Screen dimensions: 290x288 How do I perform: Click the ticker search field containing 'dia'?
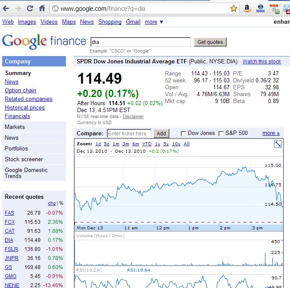click(140, 42)
